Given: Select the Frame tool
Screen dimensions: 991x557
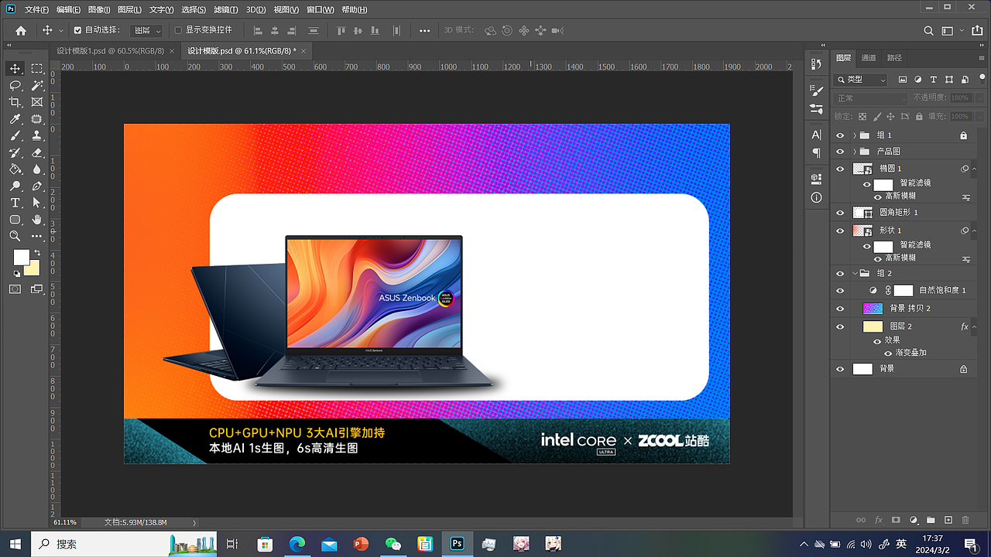Looking at the screenshot, I should pyautogui.click(x=36, y=102).
